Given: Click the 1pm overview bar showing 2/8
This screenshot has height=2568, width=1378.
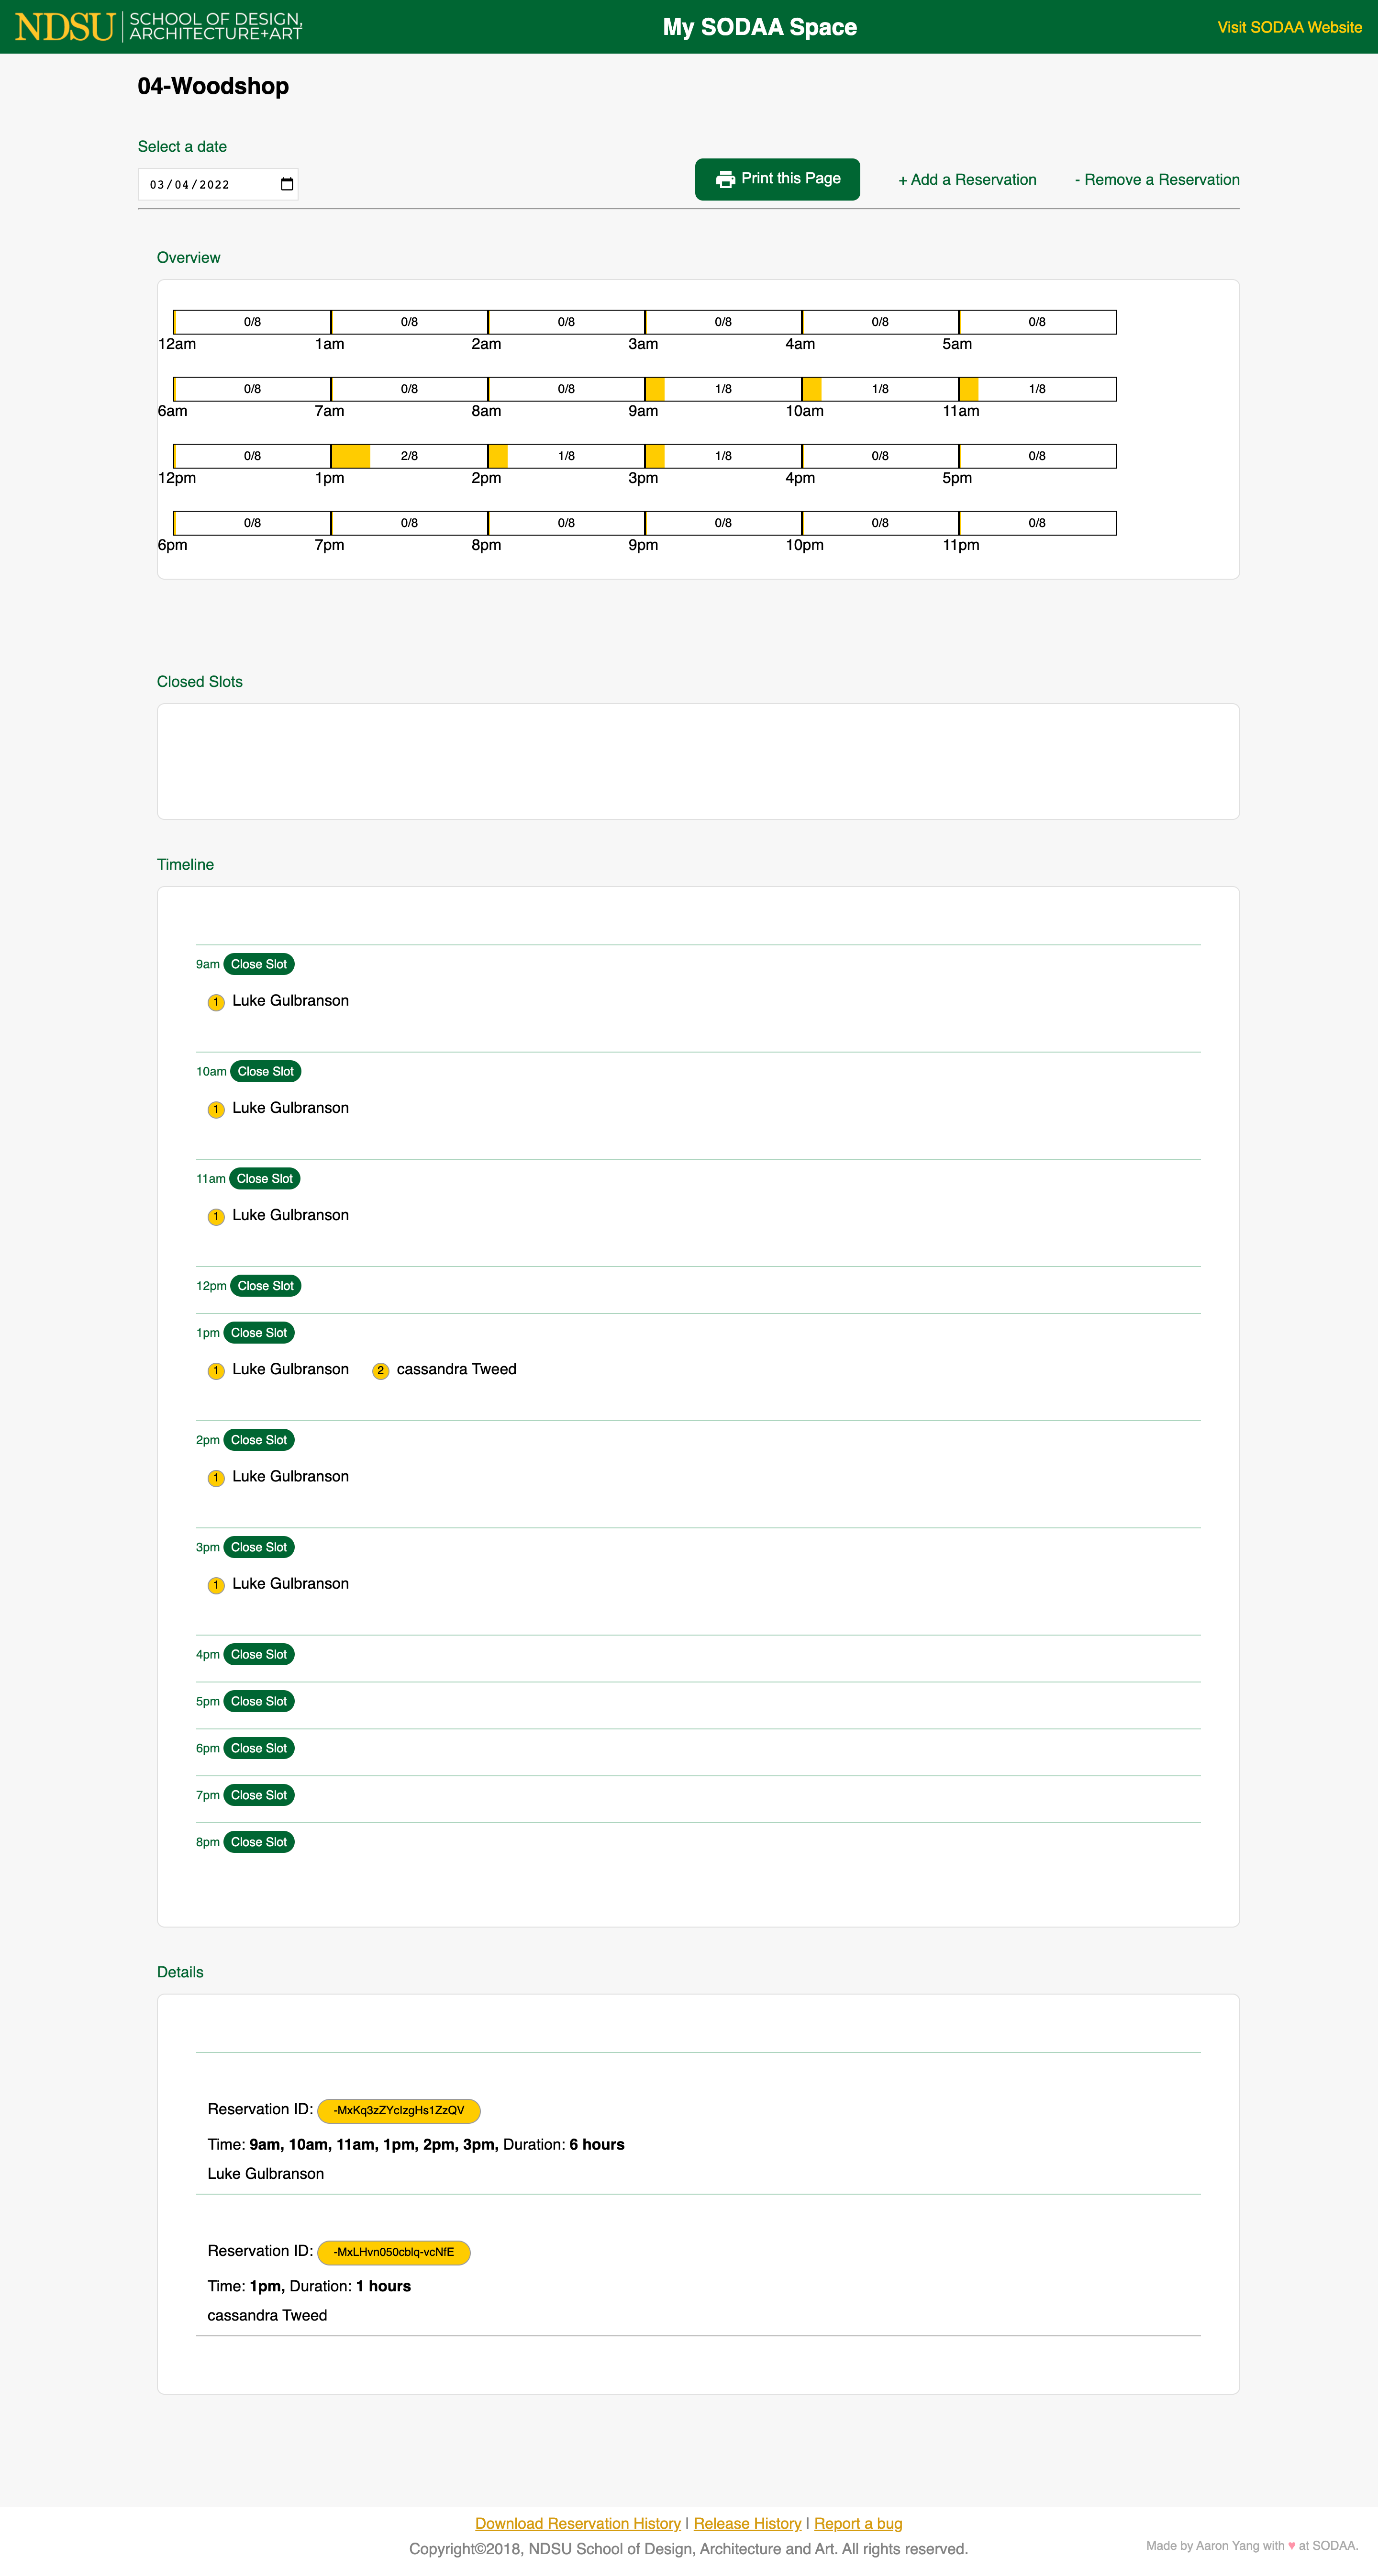Looking at the screenshot, I should pos(410,456).
